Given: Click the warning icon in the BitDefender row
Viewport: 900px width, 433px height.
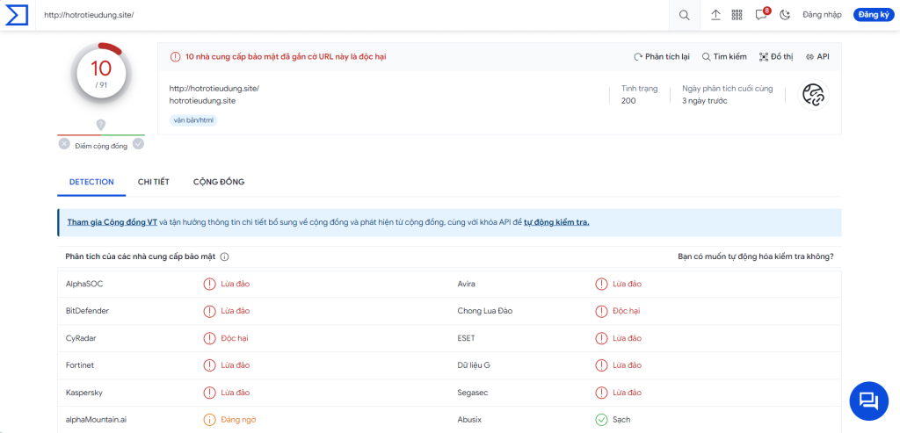Looking at the screenshot, I should pos(209,311).
